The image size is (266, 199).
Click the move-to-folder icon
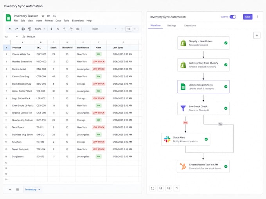tap(49, 16)
